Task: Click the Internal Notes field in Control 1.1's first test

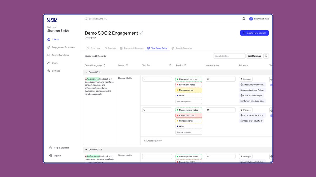Action: click(x=221, y=79)
